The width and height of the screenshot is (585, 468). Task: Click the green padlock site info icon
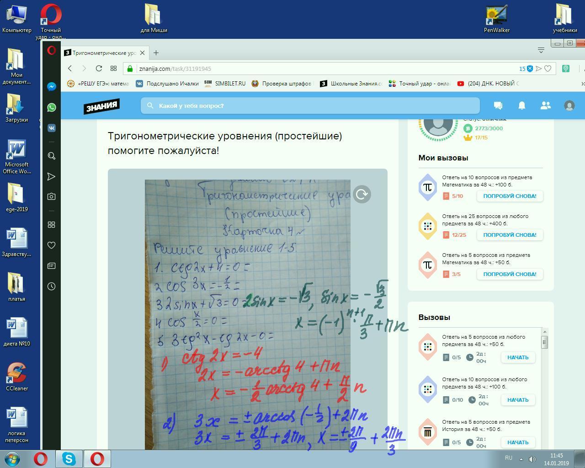tap(130, 69)
